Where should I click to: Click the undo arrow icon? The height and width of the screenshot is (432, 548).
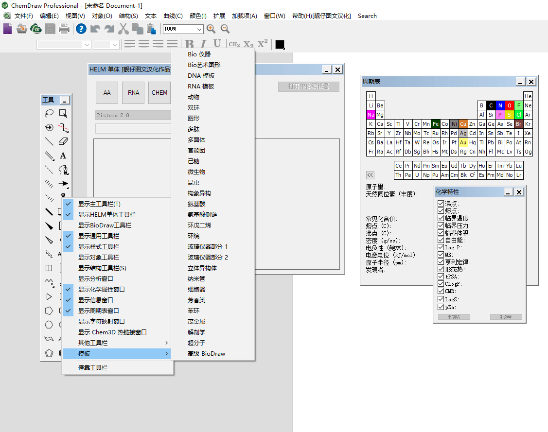pos(95,29)
